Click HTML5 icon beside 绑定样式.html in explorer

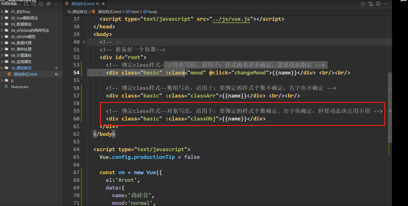click(x=9, y=74)
